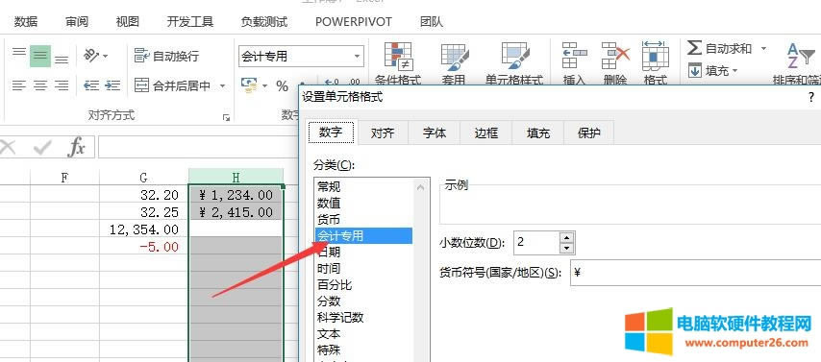Decrease decimal places icon

tap(354, 83)
